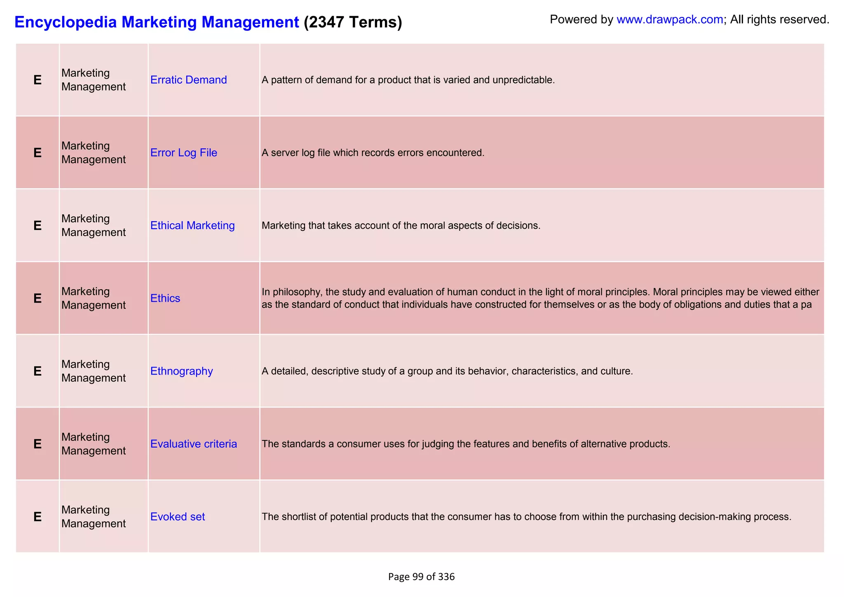Viewport: 844px width, 597px height.
Task: Open the Ethical Marketing term link
Action: pyautogui.click(x=192, y=226)
